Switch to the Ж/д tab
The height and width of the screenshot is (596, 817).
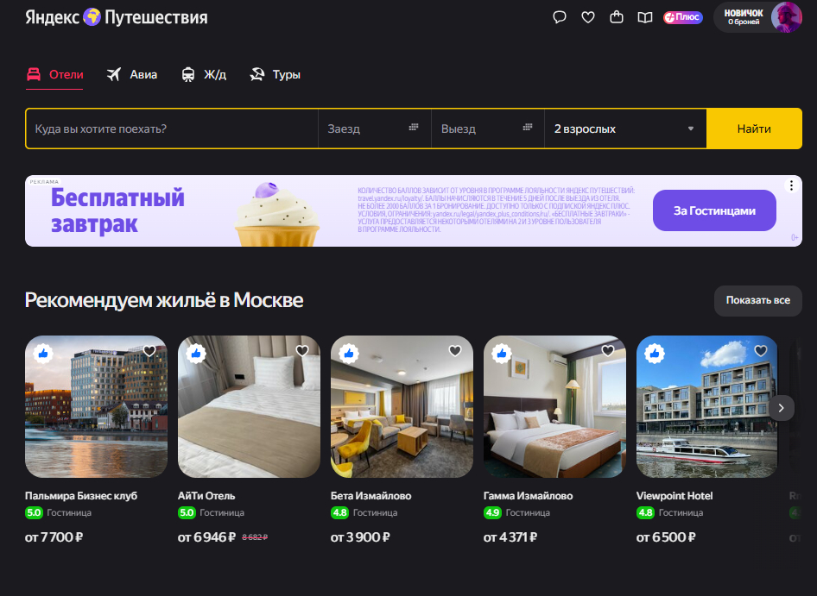tap(204, 74)
